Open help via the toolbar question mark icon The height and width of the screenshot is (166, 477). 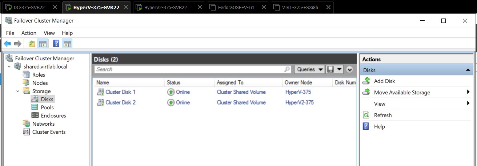tap(56, 44)
